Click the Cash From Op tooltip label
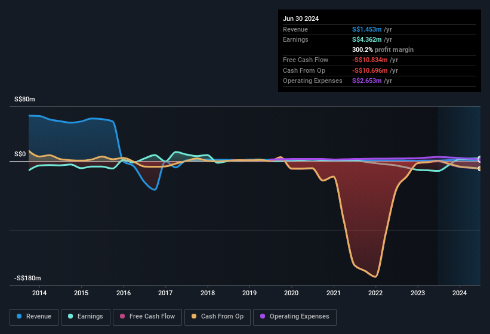490x334 pixels. 304,70
